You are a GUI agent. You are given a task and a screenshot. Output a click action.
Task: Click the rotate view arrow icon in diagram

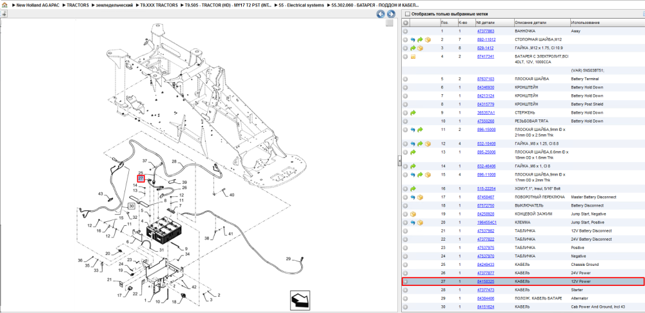click(x=299, y=300)
